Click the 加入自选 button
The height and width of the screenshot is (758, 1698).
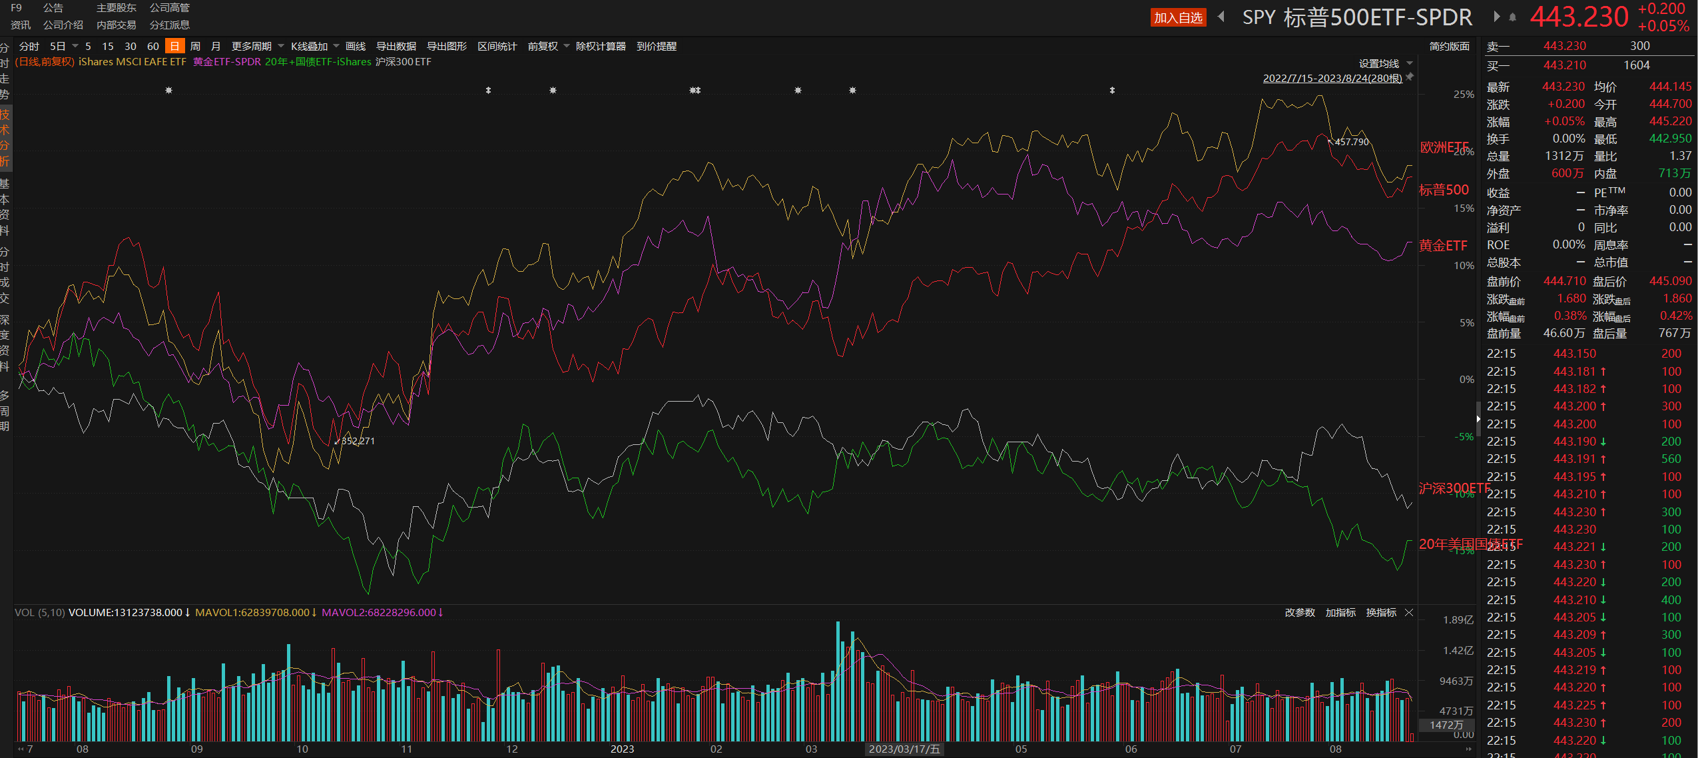(x=1178, y=18)
